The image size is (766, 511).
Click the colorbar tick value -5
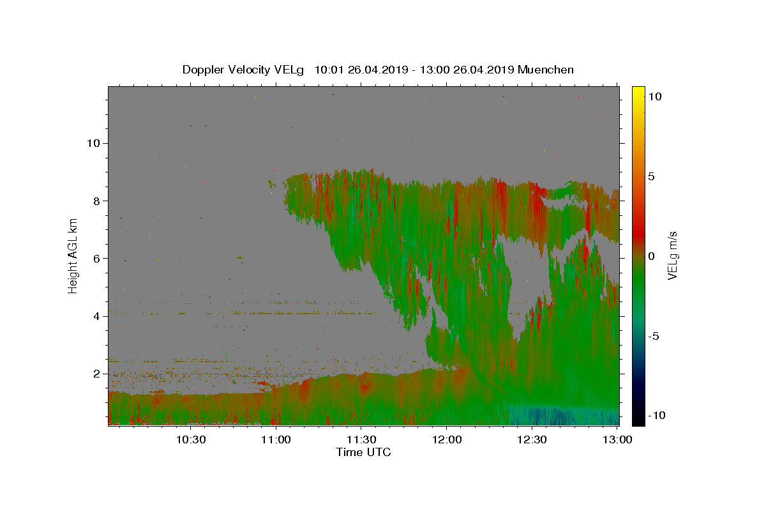[x=653, y=336]
